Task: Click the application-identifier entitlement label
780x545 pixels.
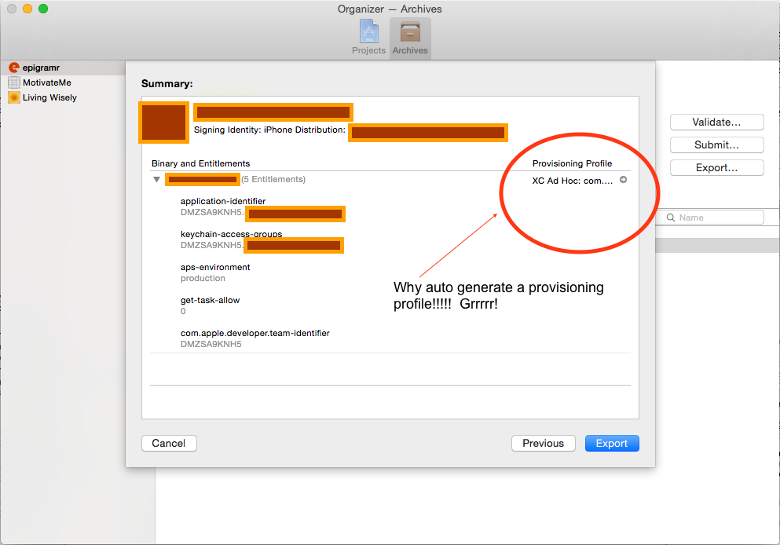Action: [x=223, y=201]
